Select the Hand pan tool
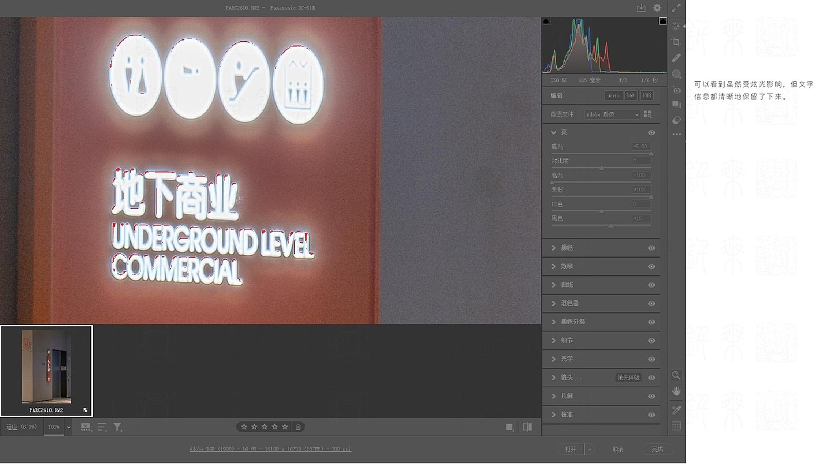 676,391
